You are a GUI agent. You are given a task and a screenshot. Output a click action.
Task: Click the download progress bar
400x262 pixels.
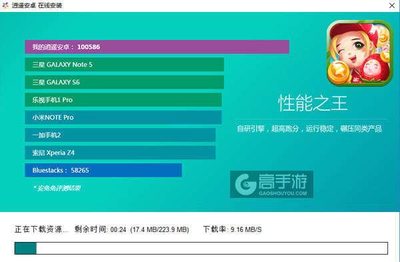(x=201, y=248)
